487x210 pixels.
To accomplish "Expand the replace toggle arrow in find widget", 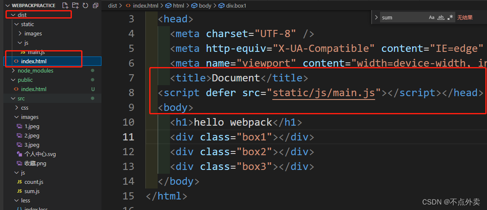I will click(376, 17).
